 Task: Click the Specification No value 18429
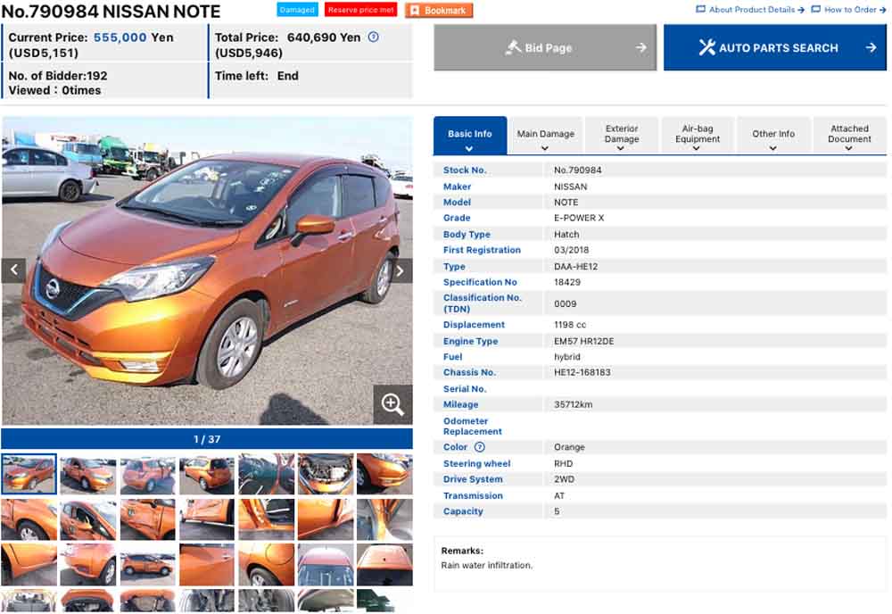[x=567, y=282]
